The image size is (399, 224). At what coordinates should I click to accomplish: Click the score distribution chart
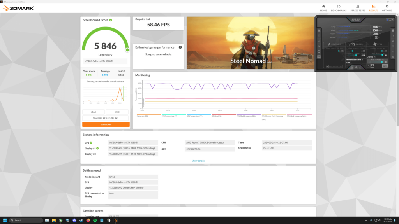click(x=105, y=94)
